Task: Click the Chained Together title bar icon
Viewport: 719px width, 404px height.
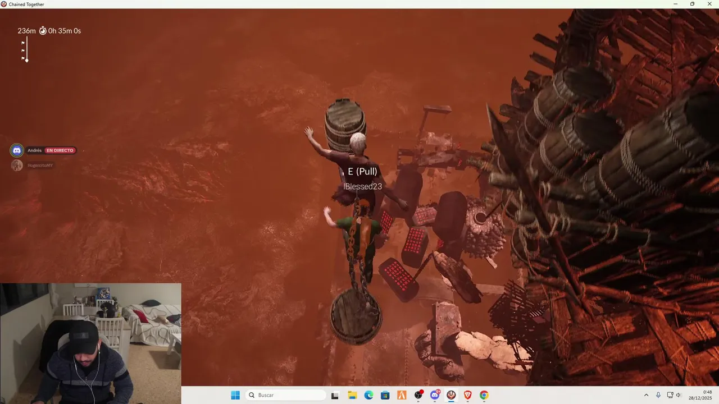Action: point(4,4)
